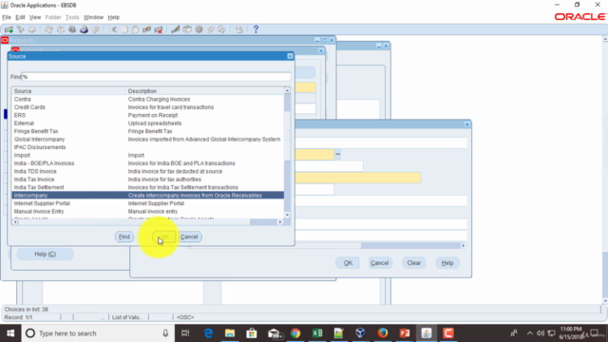The image size is (608, 342).
Task: Open Window Help question mark icon
Action: point(256,29)
